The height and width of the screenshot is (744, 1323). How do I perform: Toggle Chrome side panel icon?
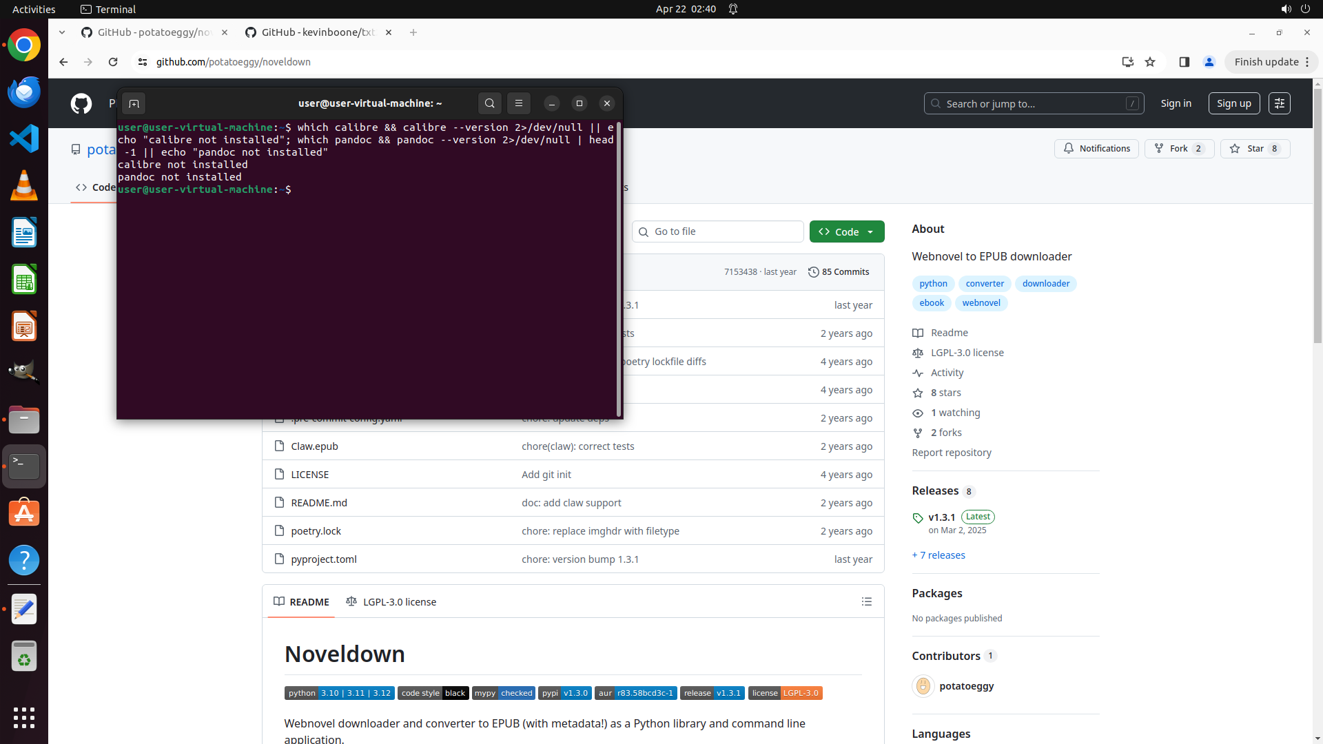pos(1184,62)
